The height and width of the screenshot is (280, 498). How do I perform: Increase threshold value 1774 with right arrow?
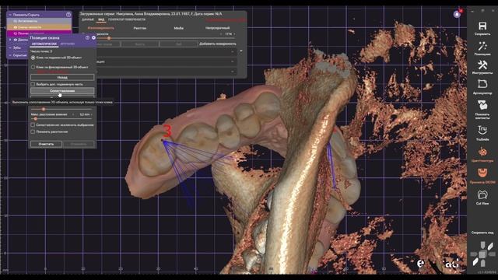tap(235, 34)
